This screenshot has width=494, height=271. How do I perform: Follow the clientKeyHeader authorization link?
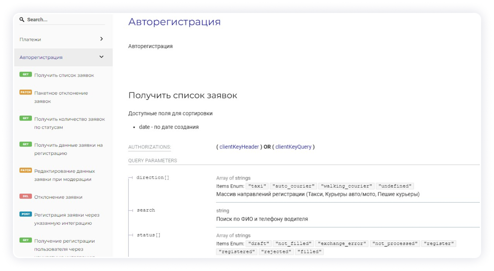click(239, 147)
